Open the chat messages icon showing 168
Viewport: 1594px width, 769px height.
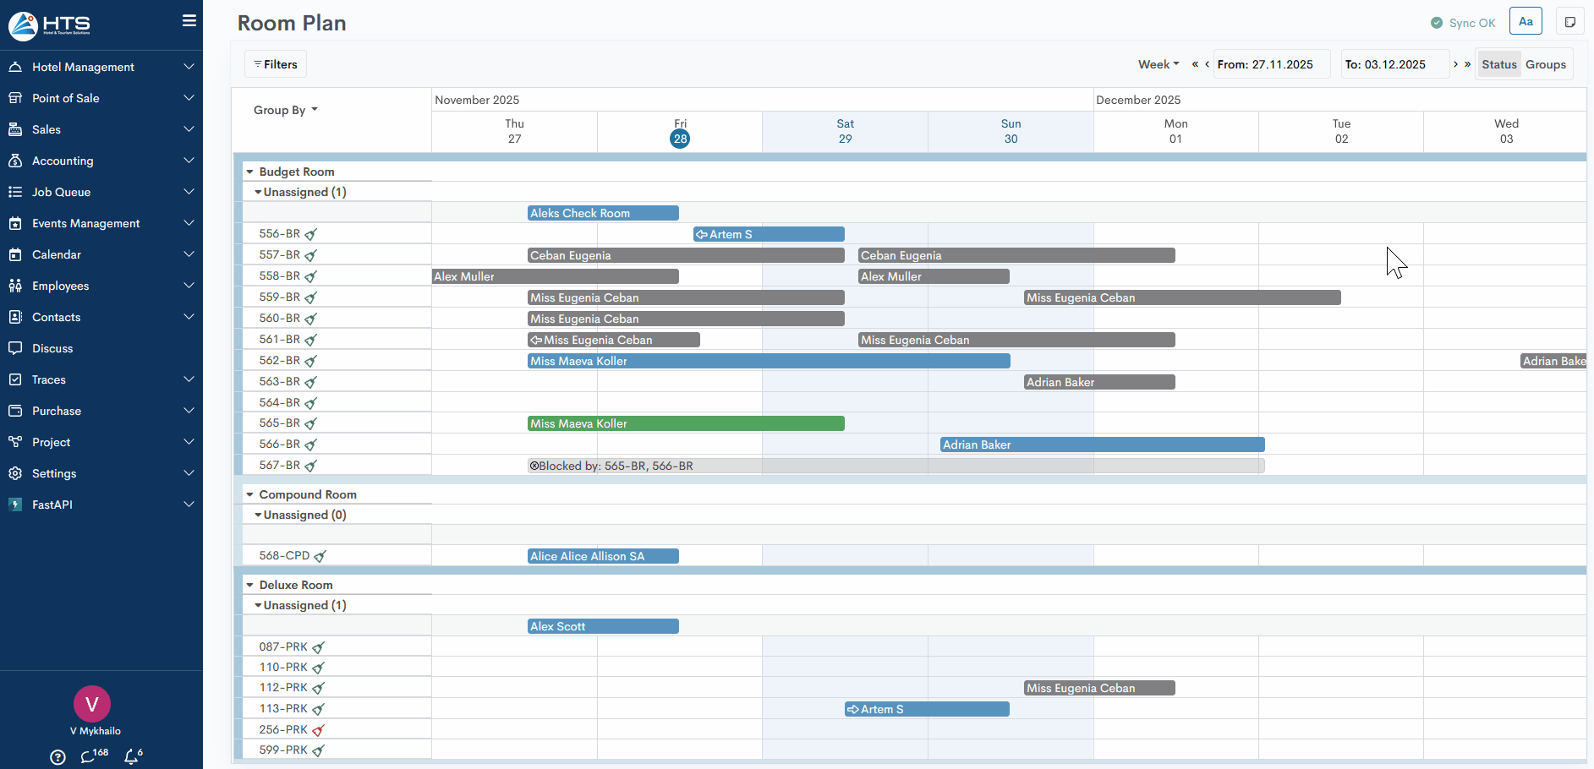[89, 757]
